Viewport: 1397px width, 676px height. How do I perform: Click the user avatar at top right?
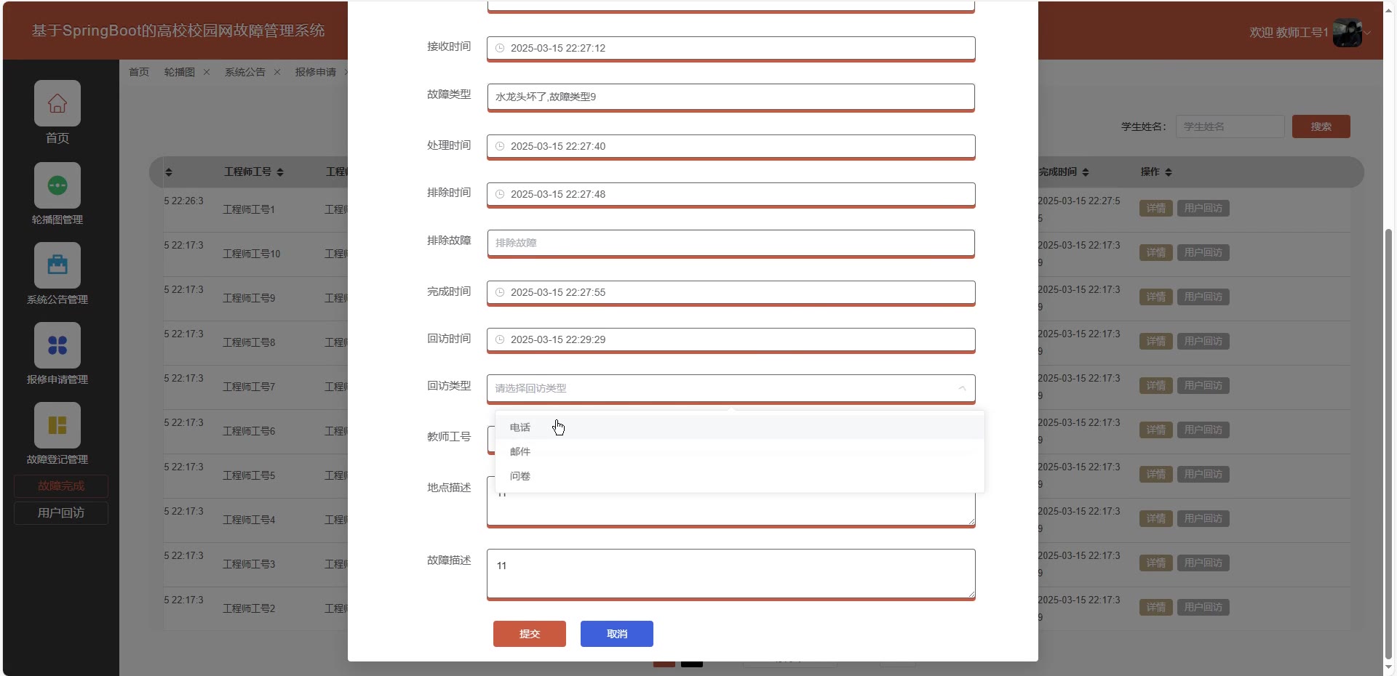(1347, 33)
